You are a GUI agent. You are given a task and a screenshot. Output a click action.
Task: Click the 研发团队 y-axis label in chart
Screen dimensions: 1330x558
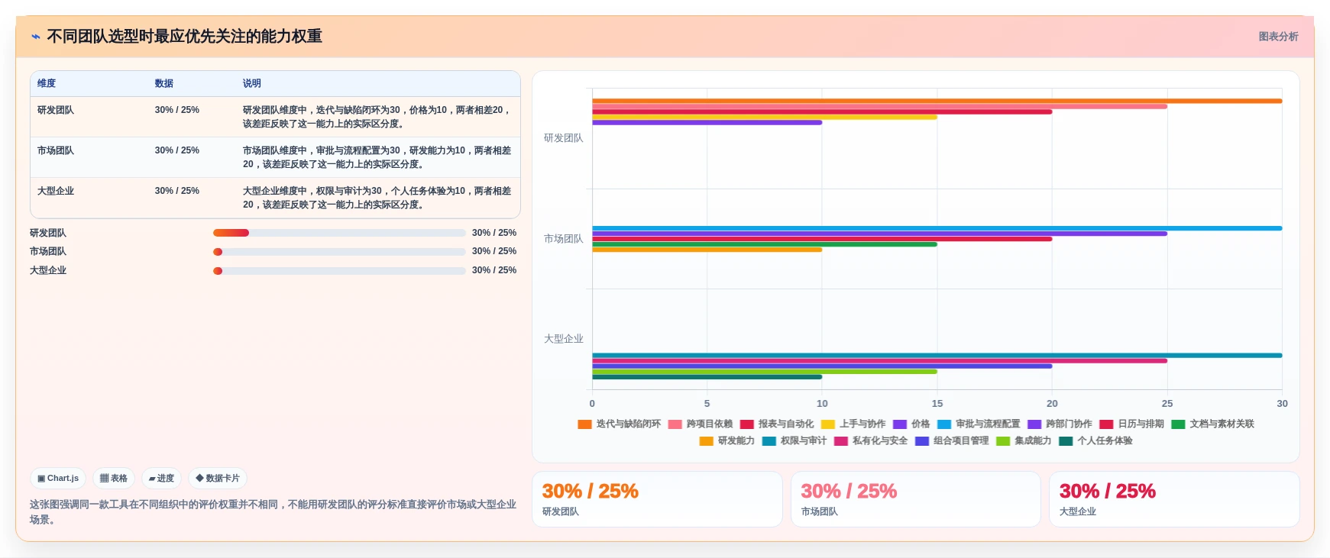[x=563, y=138]
